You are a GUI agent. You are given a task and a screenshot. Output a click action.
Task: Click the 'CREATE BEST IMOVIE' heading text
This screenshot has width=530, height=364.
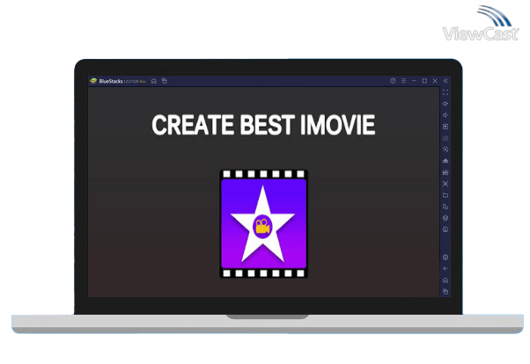tap(263, 125)
